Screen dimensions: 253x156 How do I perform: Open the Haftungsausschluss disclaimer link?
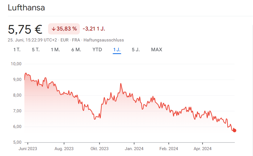point(104,40)
